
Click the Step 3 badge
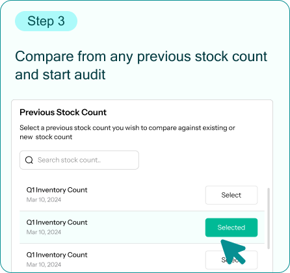tap(46, 21)
